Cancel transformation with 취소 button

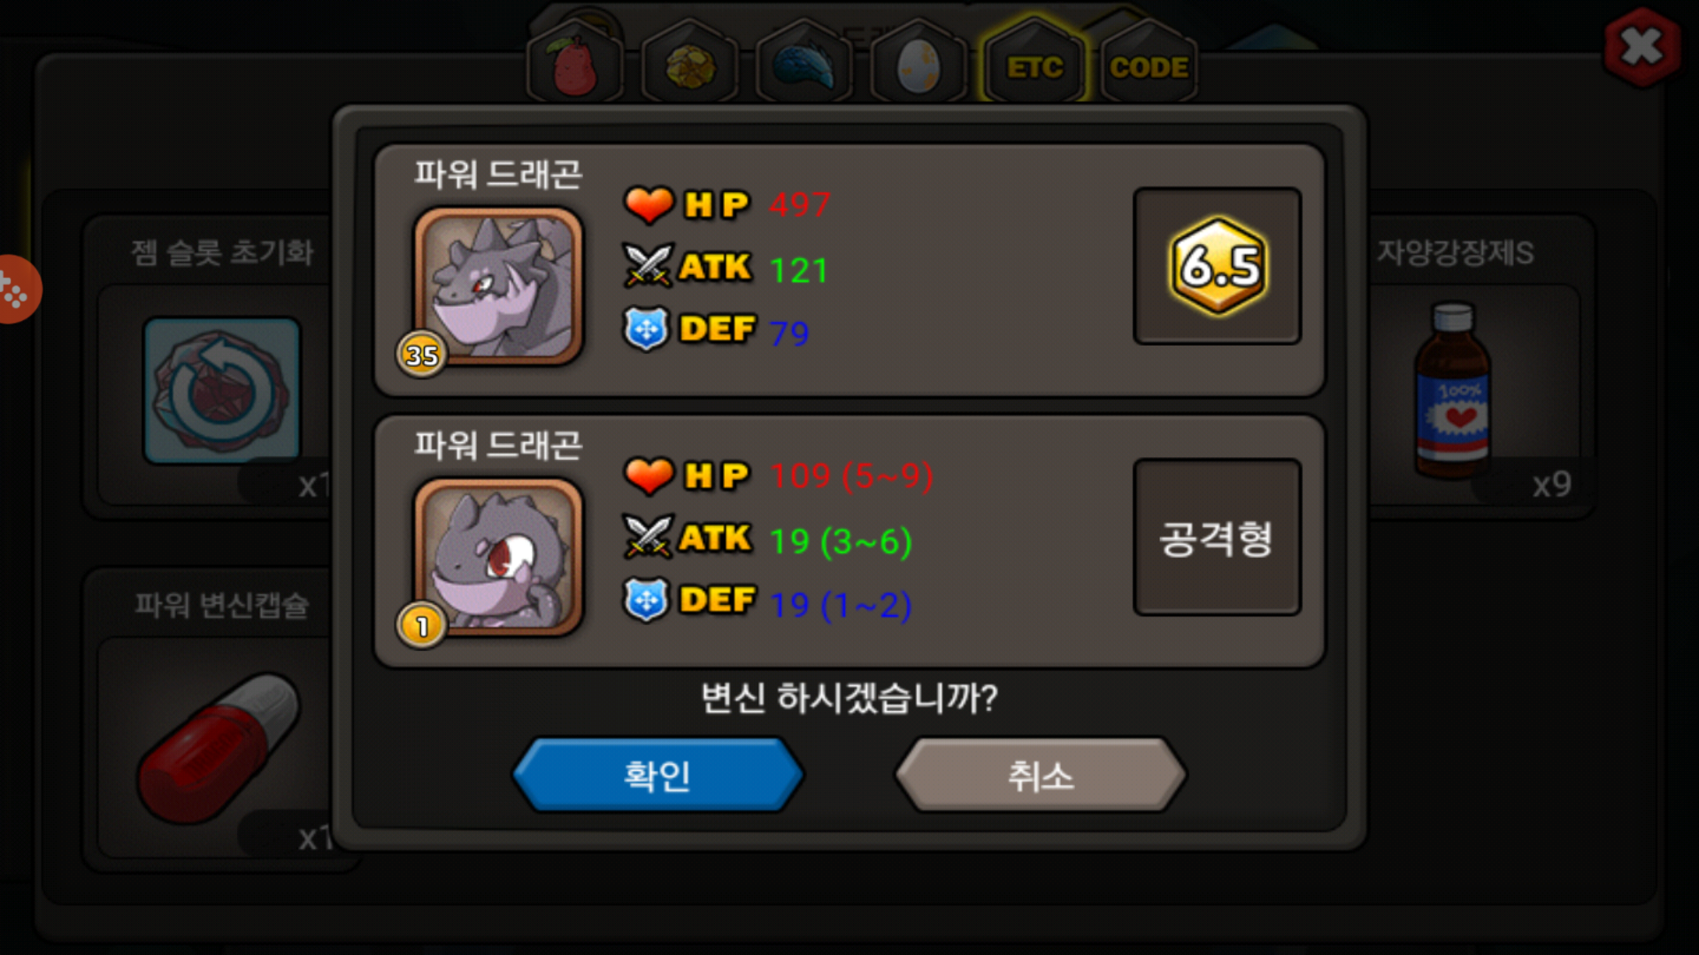tap(1041, 775)
